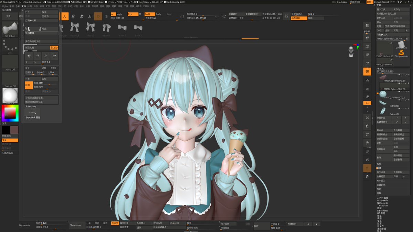Screen dimensions: 413x232
Task: Activate the orange Draw mode icon
Action: 65,16
